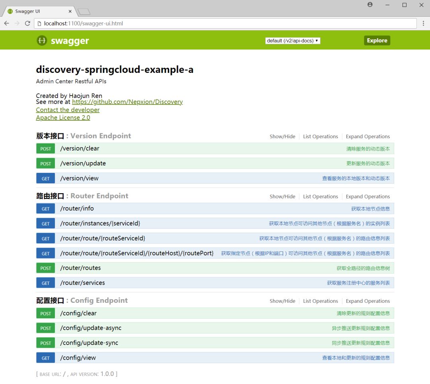Screen dimensions: 430x384
Task: Click the Router Endpoint section heading
Action: [82, 196]
